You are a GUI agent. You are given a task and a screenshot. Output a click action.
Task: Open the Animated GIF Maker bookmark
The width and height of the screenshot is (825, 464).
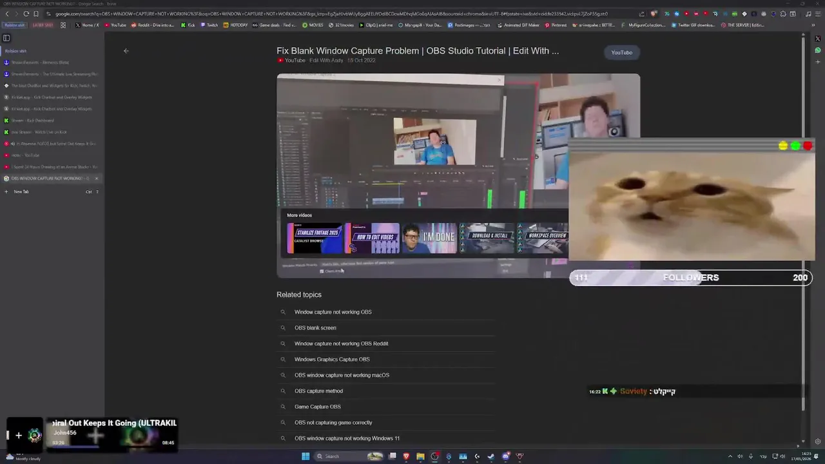pyautogui.click(x=518, y=25)
